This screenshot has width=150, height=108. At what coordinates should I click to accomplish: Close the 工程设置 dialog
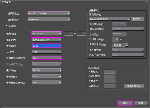click(147, 2)
